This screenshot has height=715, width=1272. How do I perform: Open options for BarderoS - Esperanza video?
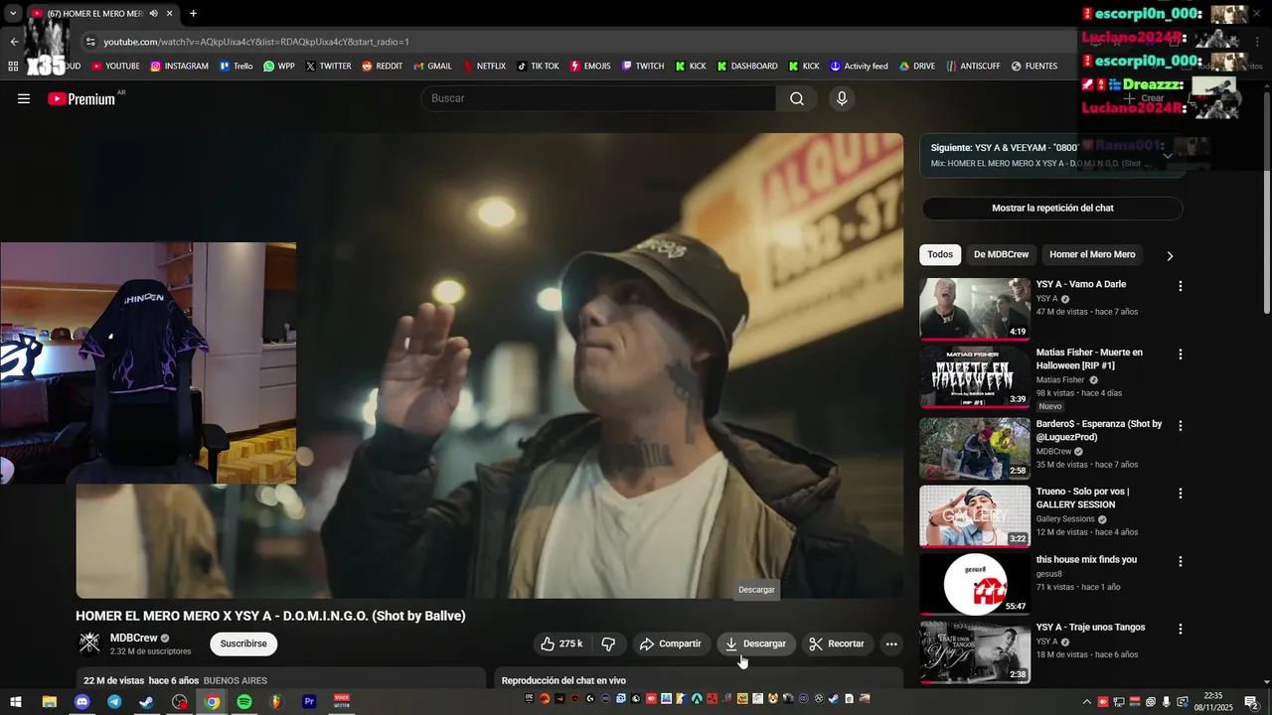click(x=1181, y=425)
